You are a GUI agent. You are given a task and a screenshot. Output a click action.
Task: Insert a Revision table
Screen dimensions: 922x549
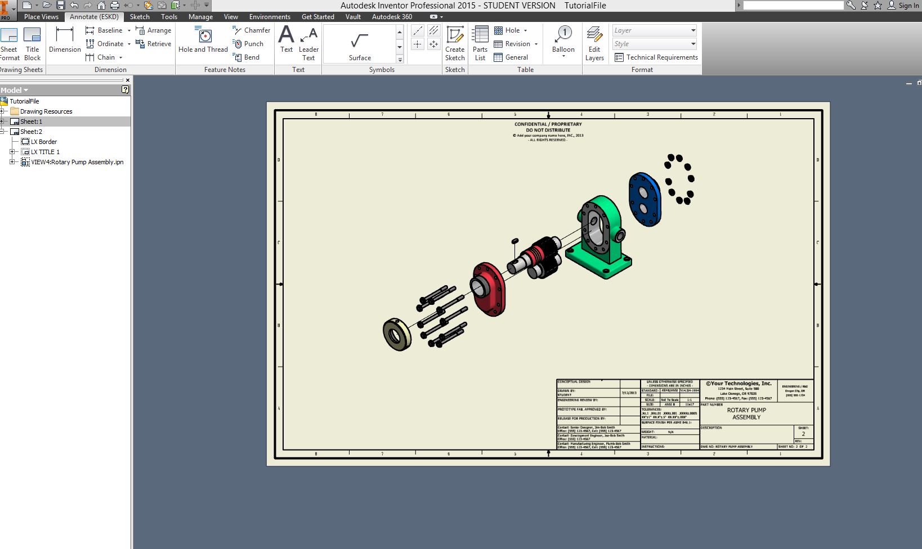[x=512, y=44]
